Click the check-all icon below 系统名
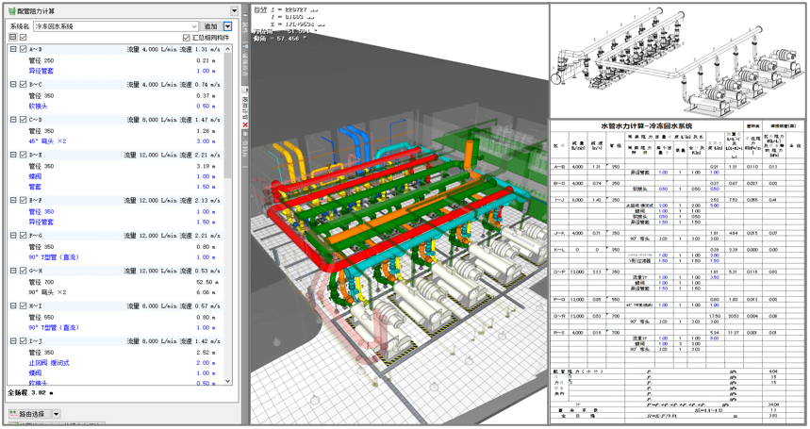The width and height of the screenshot is (810, 429). tap(24, 38)
